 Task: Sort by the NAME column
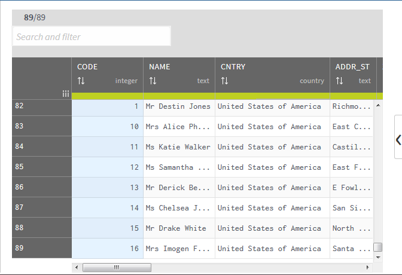153,81
